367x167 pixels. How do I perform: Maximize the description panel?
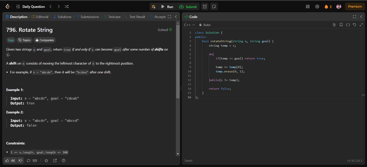[x=169, y=17]
